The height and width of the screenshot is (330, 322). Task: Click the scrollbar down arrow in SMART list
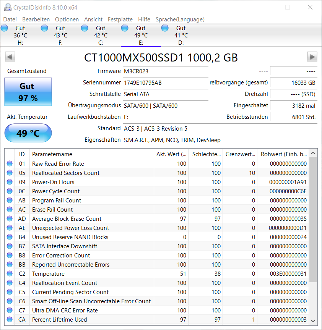tap(313, 321)
